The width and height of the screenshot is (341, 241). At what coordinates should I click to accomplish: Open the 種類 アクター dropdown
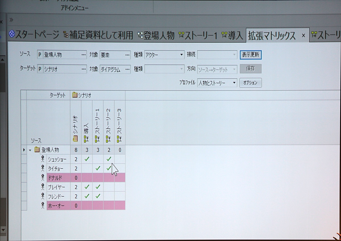click(182, 55)
